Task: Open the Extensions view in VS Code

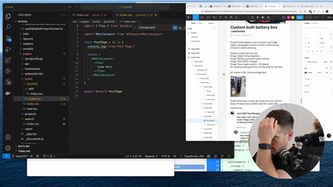Action: pos(8,60)
